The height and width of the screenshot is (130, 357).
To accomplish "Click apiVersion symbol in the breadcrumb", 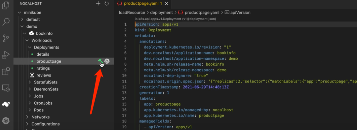I will coord(240,13).
